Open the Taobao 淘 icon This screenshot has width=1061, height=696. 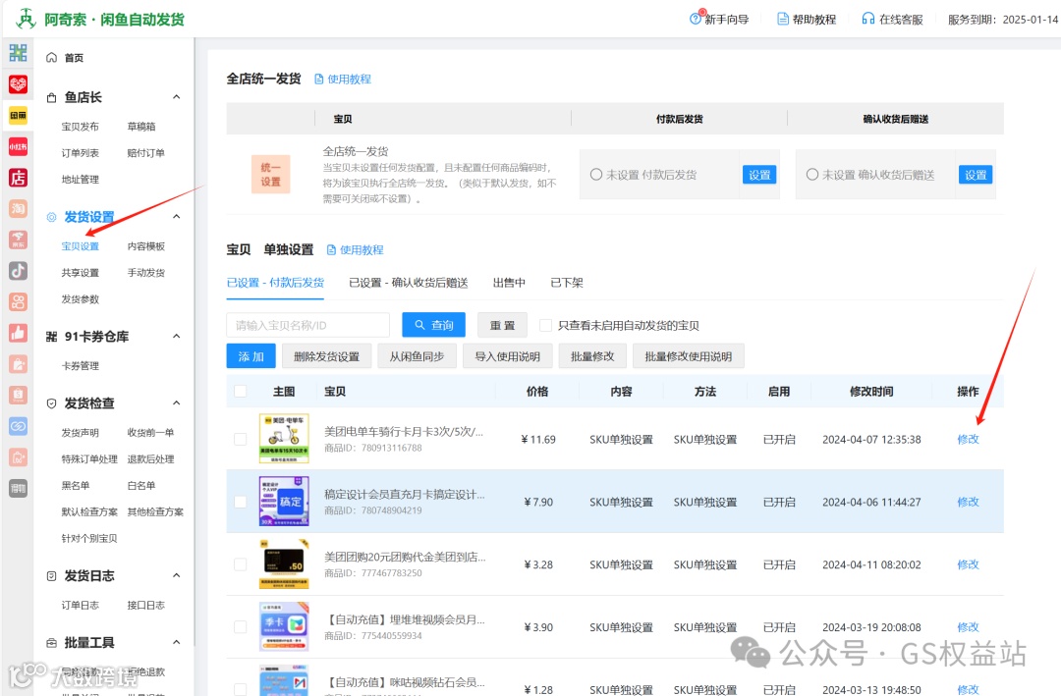click(x=19, y=208)
